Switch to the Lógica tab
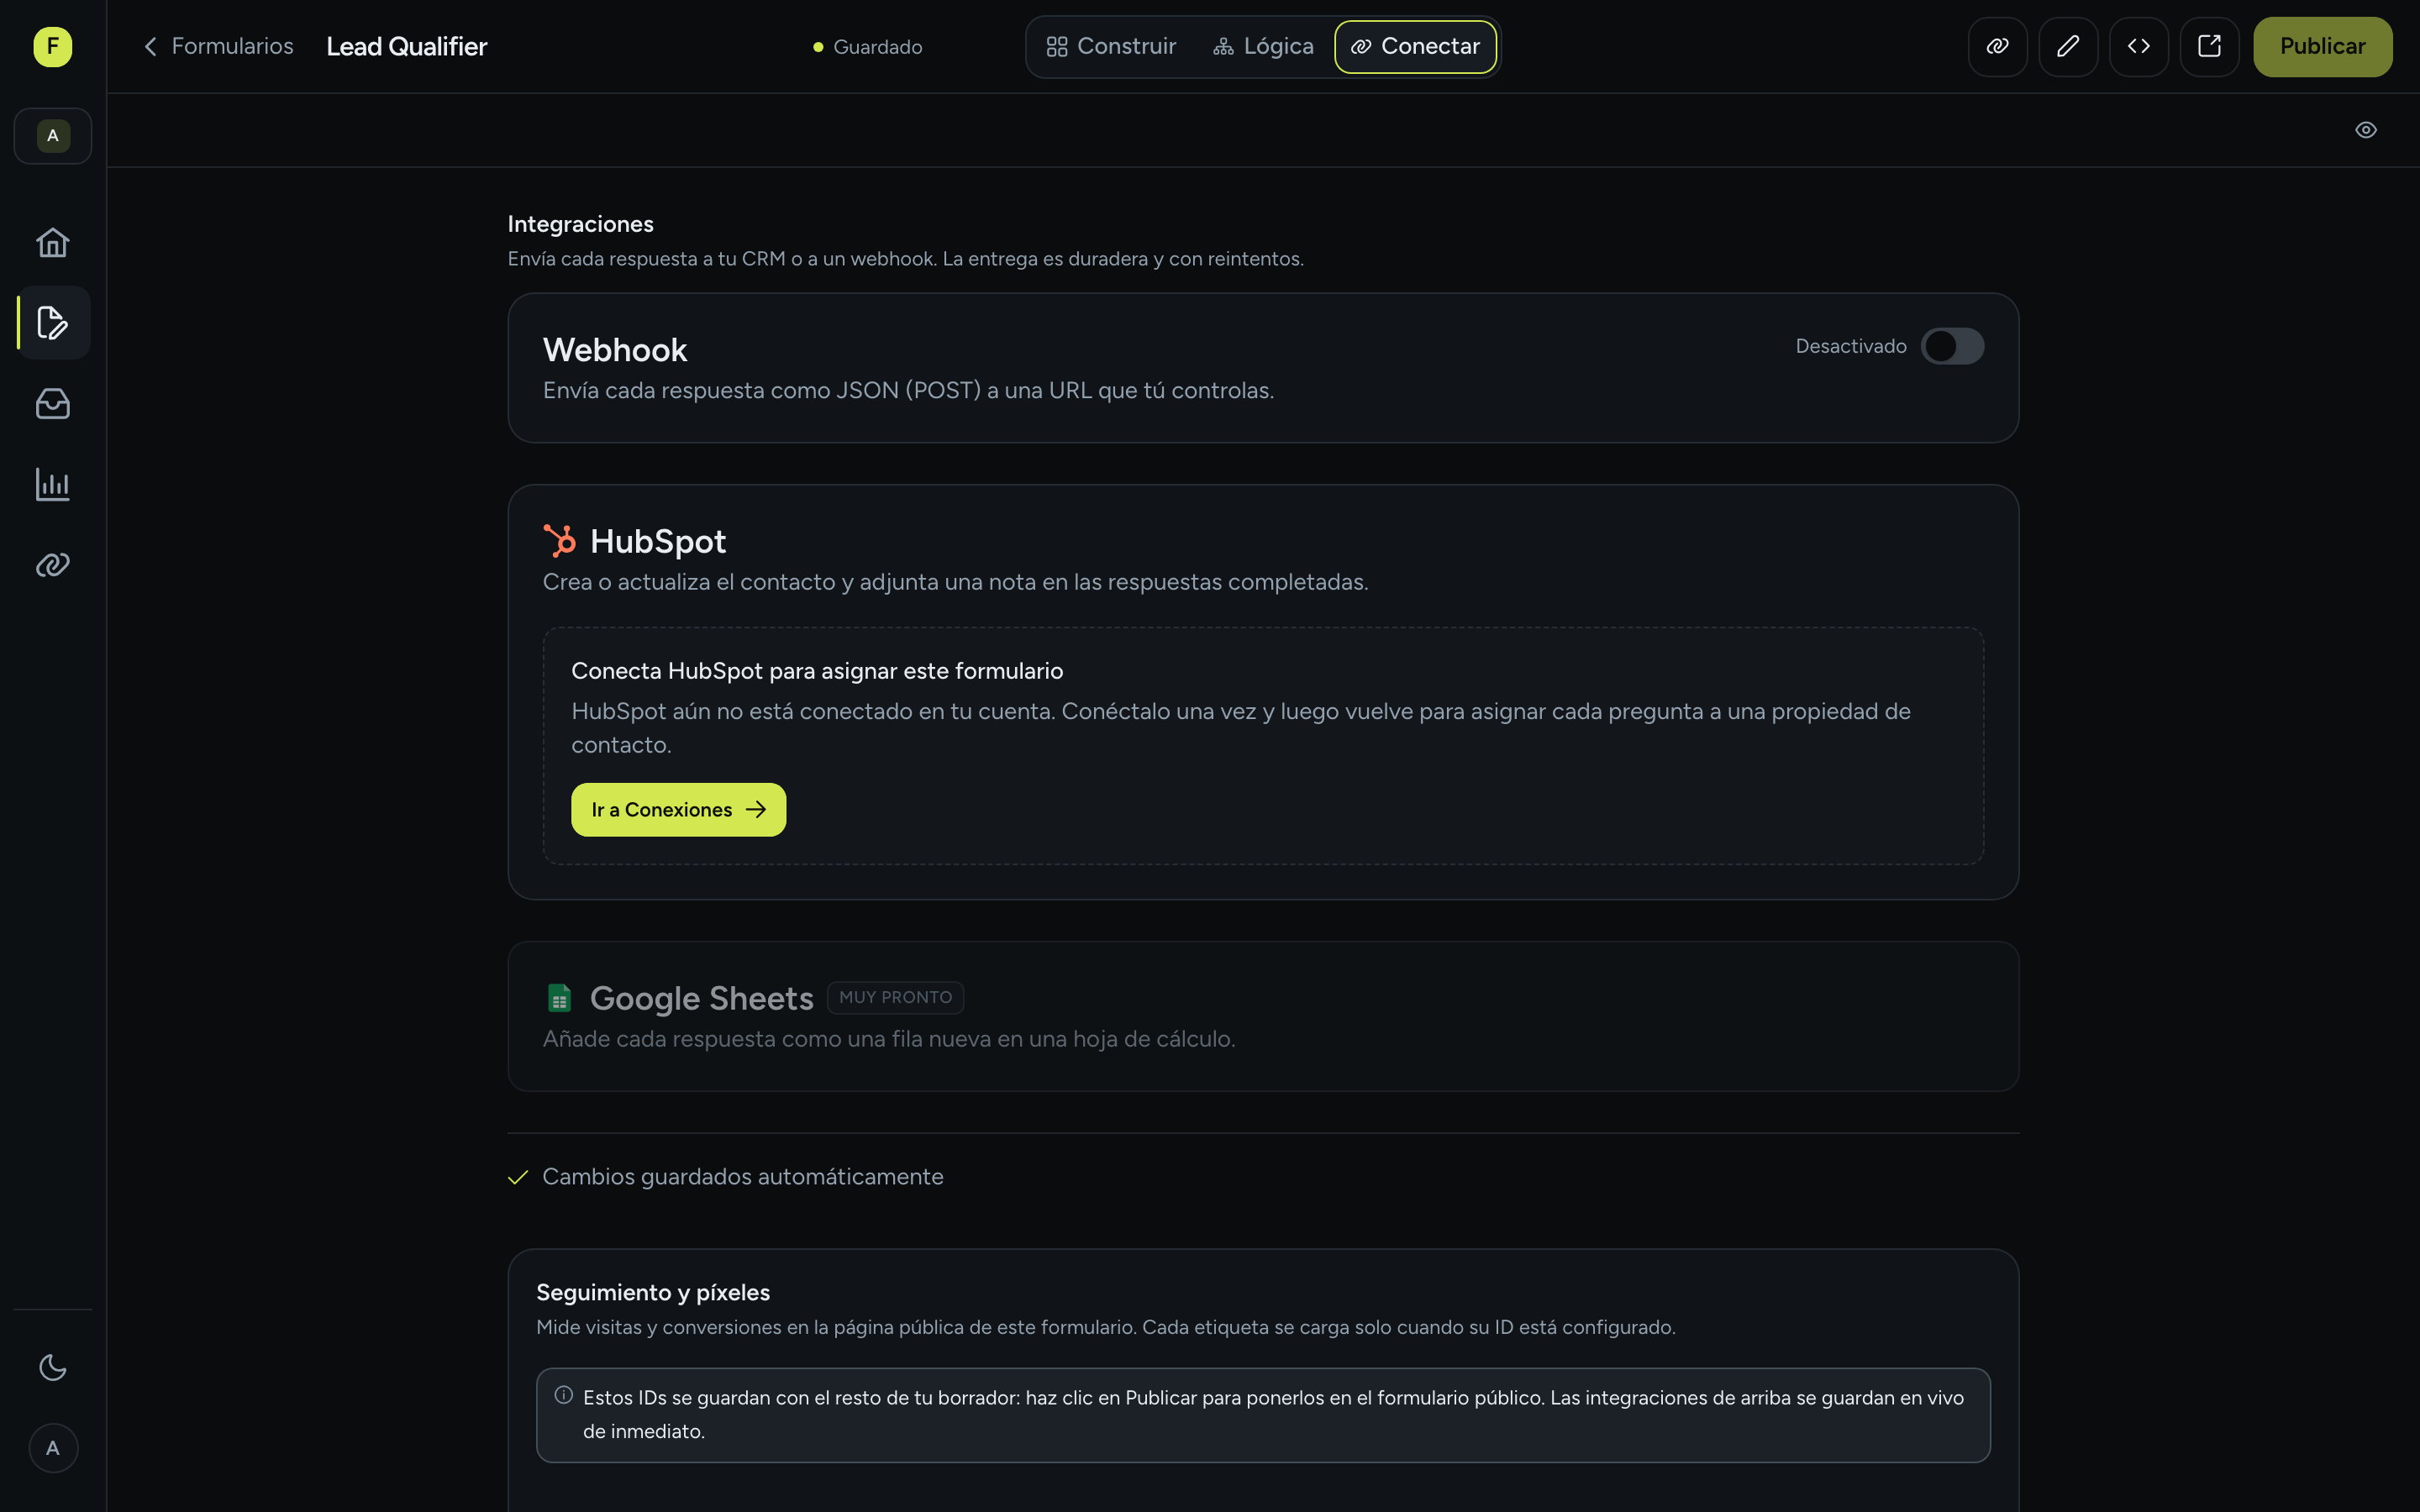 pos(1263,46)
